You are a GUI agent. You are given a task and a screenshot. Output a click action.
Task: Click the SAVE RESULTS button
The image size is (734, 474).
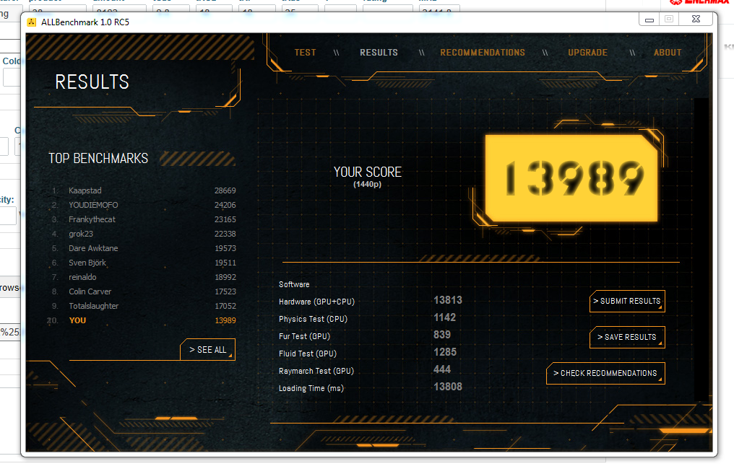point(627,337)
